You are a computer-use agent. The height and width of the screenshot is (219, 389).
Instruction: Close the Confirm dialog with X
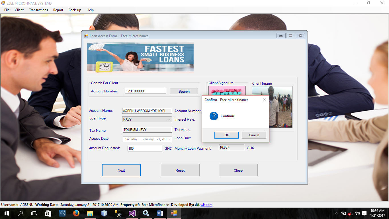pyautogui.click(x=265, y=100)
